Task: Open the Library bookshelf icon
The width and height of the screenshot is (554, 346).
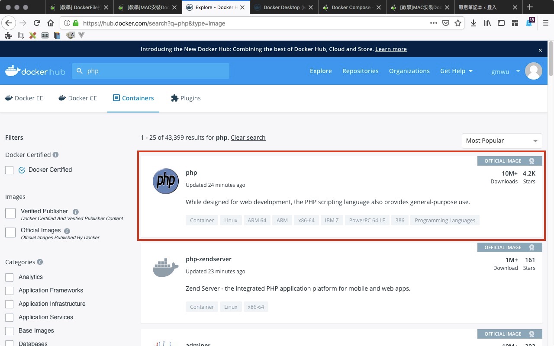Action: pyautogui.click(x=487, y=23)
